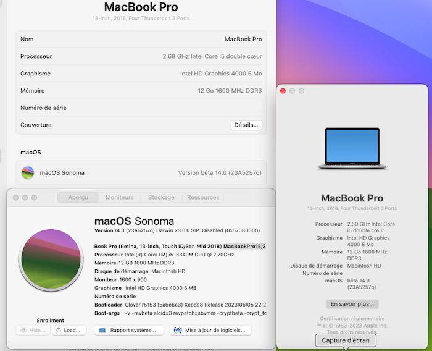Switch to the Moniteurs tab
Image resolution: width=432 pixels, height=351 pixels.
click(x=120, y=197)
